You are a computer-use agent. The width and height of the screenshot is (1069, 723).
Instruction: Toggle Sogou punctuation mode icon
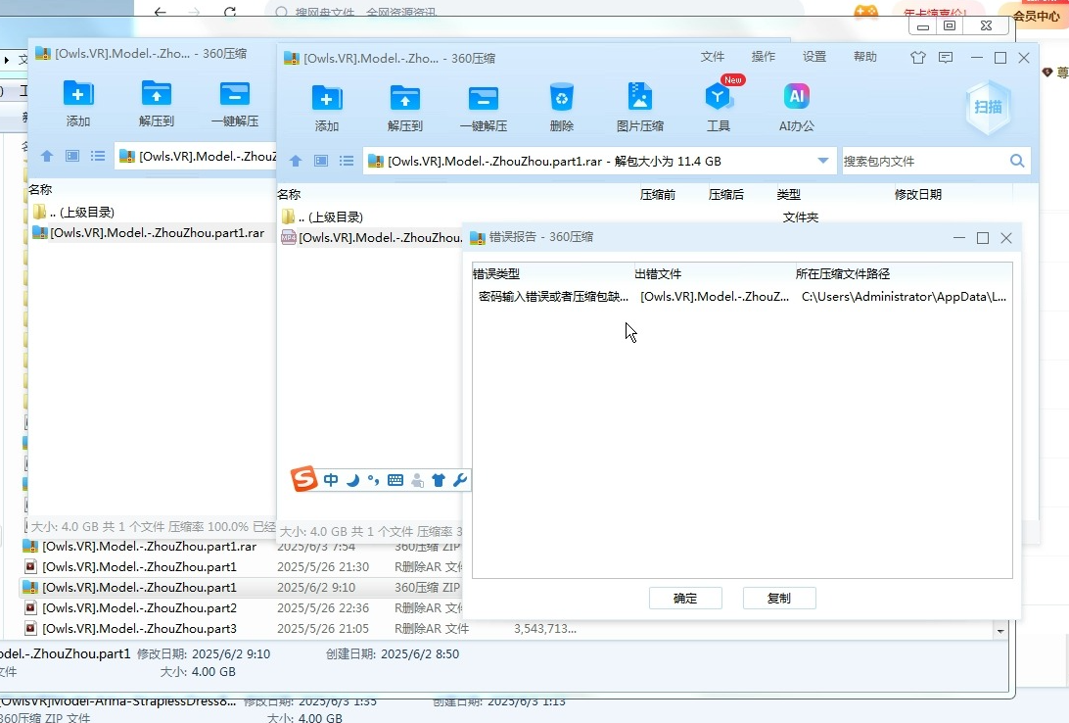(373, 480)
